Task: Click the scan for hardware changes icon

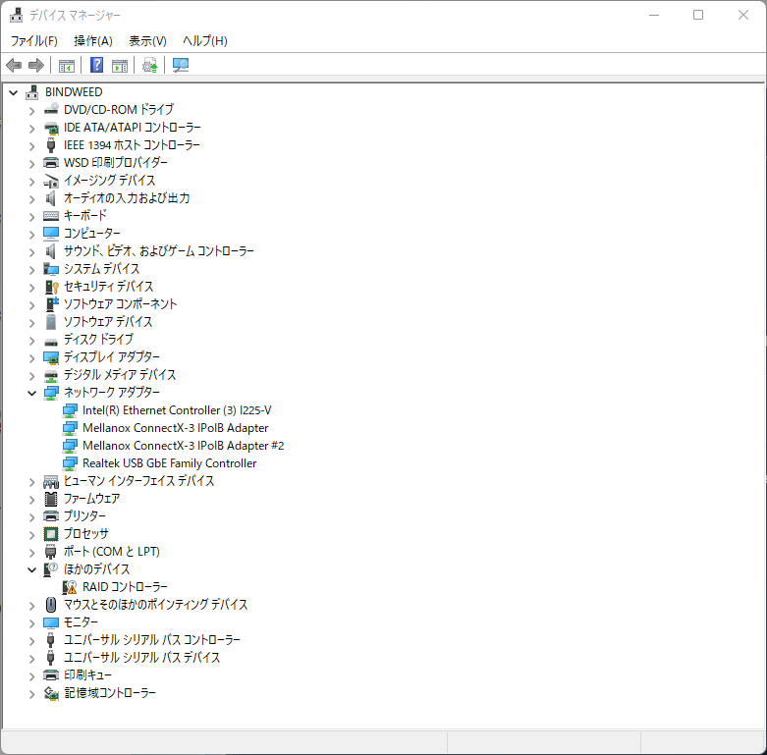Action: point(181,65)
